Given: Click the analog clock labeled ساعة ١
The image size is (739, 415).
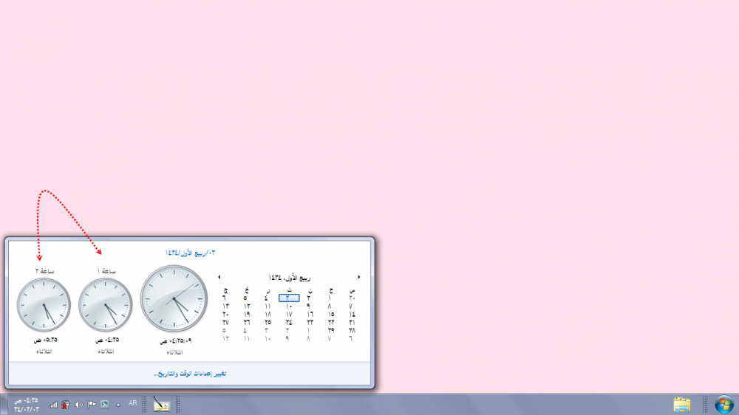Looking at the screenshot, I should pos(105,305).
